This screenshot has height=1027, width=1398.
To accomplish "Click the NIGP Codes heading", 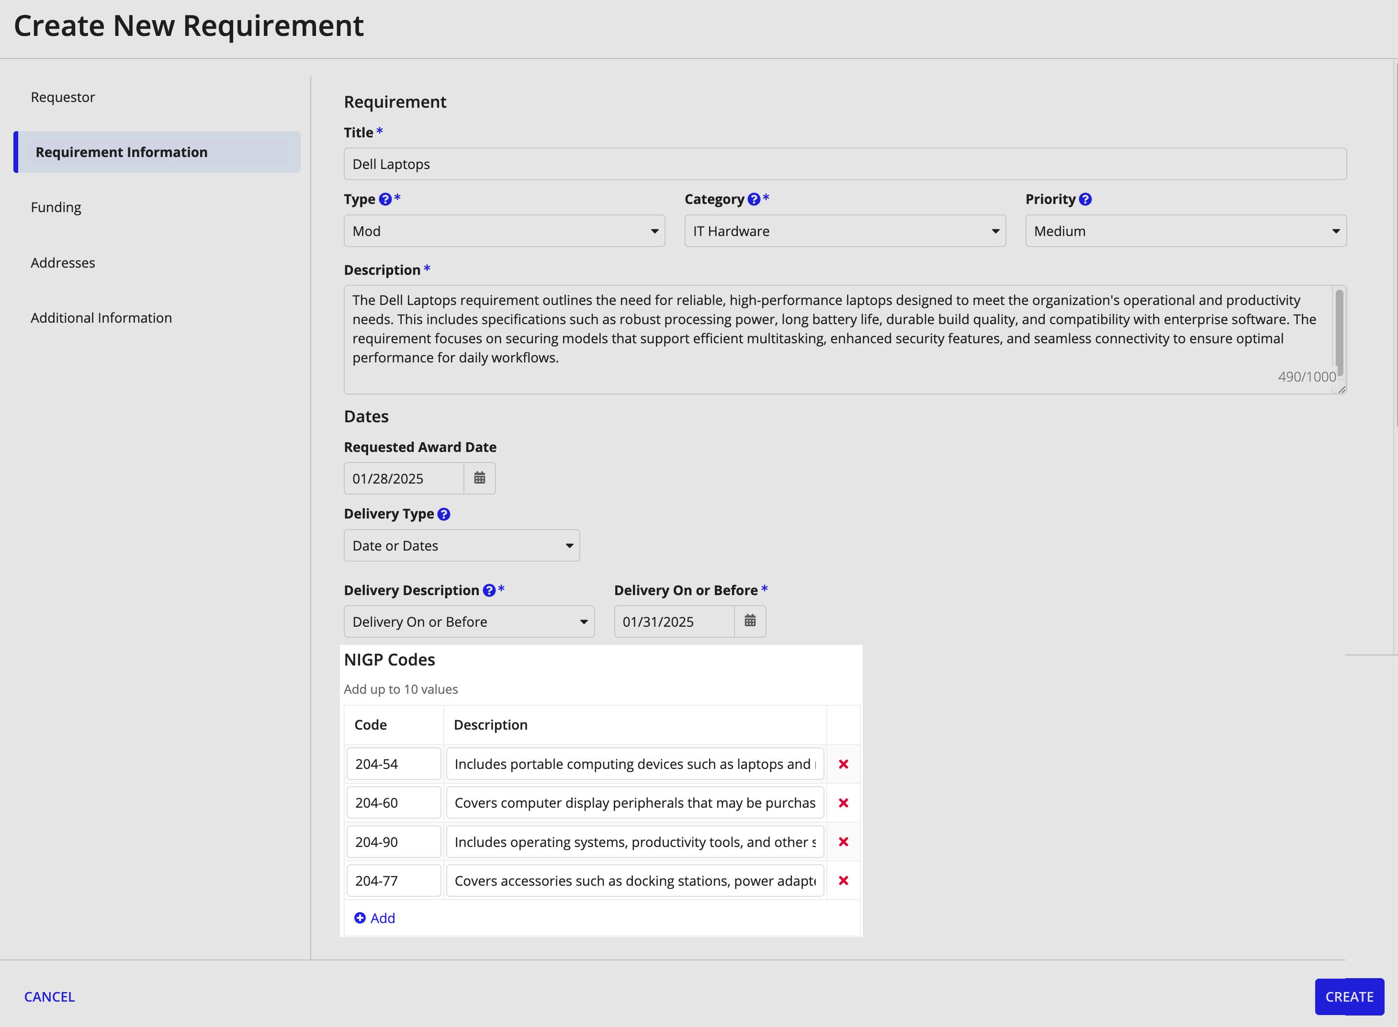I will pos(389,660).
